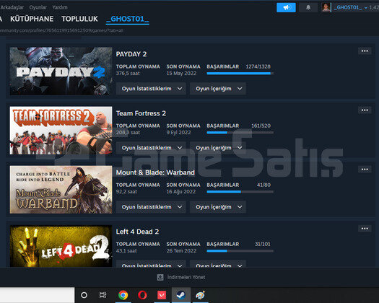Expand Oyun İçeriğim for PAYDAY 2

(218, 89)
